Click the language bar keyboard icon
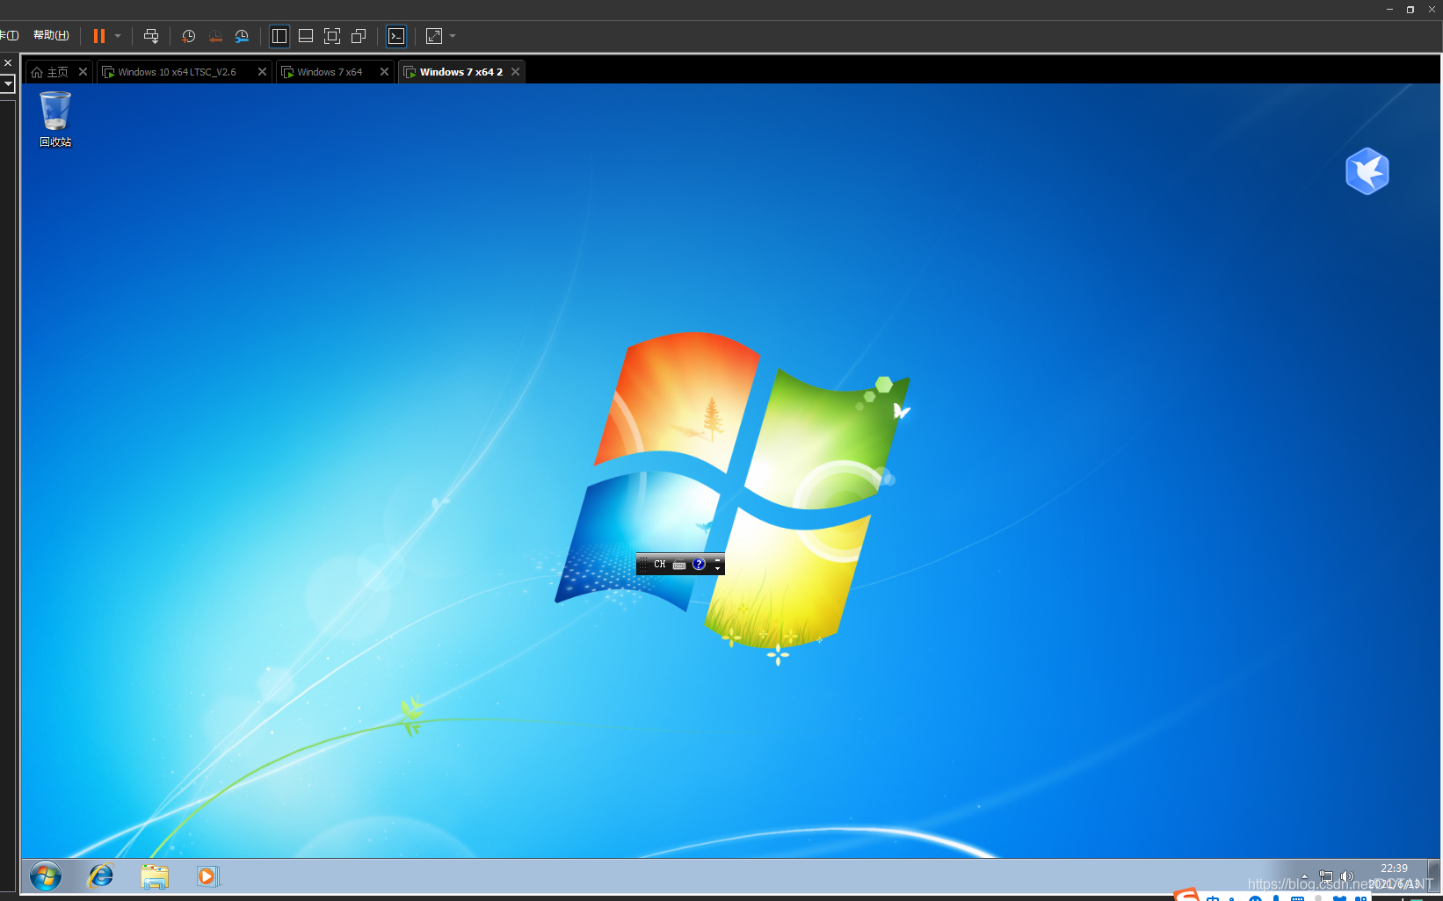 tap(679, 565)
